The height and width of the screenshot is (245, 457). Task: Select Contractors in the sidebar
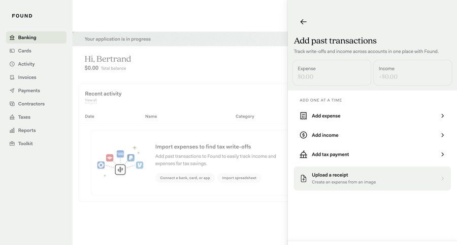[x=36, y=104]
